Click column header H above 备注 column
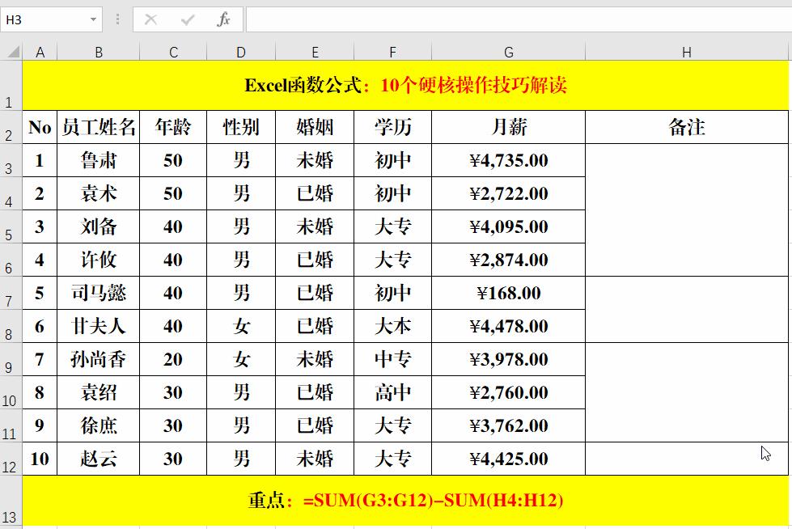 point(686,51)
